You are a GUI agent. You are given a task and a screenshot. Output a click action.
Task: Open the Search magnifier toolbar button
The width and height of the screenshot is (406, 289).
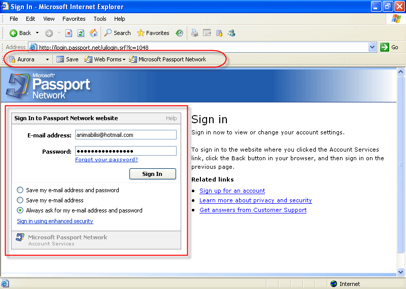point(117,33)
